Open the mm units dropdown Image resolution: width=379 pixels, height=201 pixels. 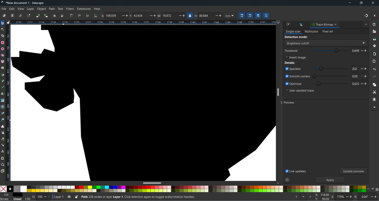[x=229, y=15]
